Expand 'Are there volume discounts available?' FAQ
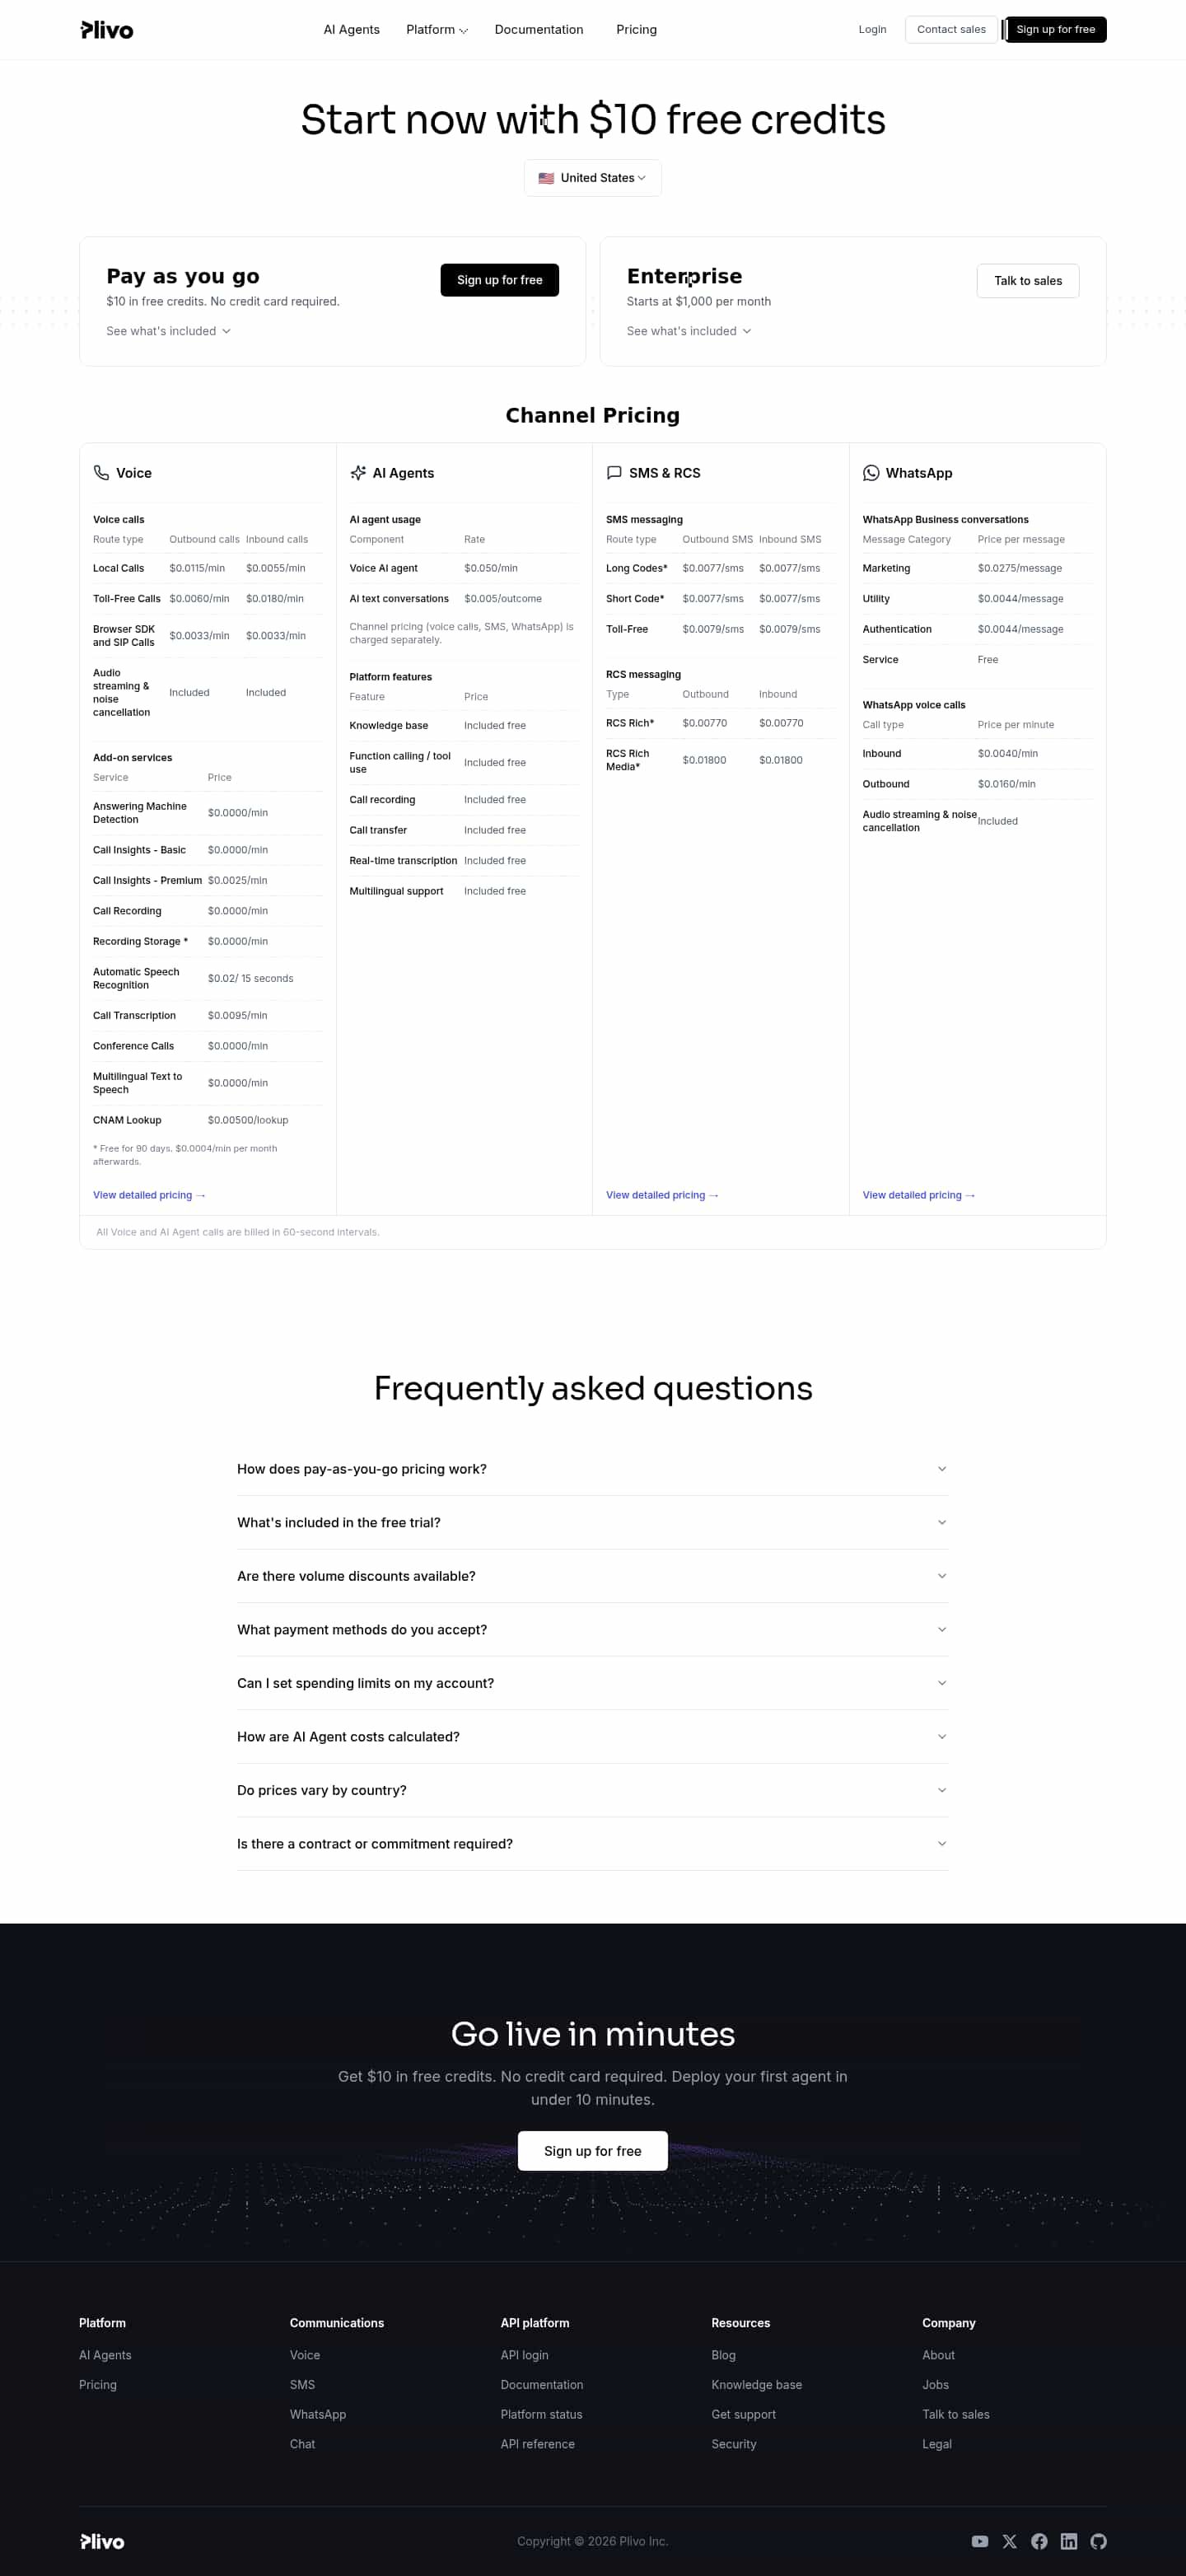The width and height of the screenshot is (1186, 2576). pyautogui.click(x=592, y=1576)
